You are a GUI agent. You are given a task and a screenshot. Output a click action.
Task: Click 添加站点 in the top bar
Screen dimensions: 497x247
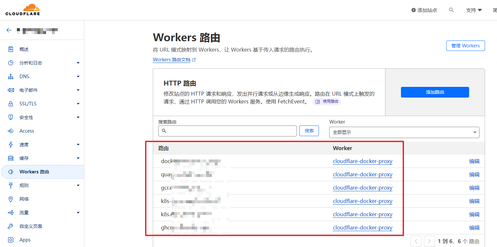424,10
